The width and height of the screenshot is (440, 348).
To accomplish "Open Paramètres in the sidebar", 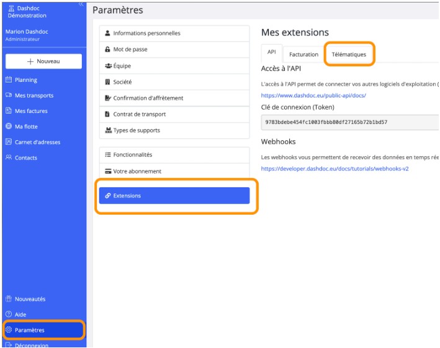I will (x=30, y=330).
